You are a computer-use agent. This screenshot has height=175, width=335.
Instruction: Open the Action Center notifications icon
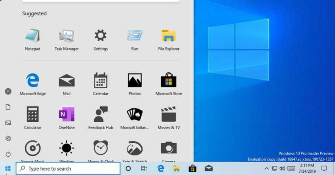(324, 168)
